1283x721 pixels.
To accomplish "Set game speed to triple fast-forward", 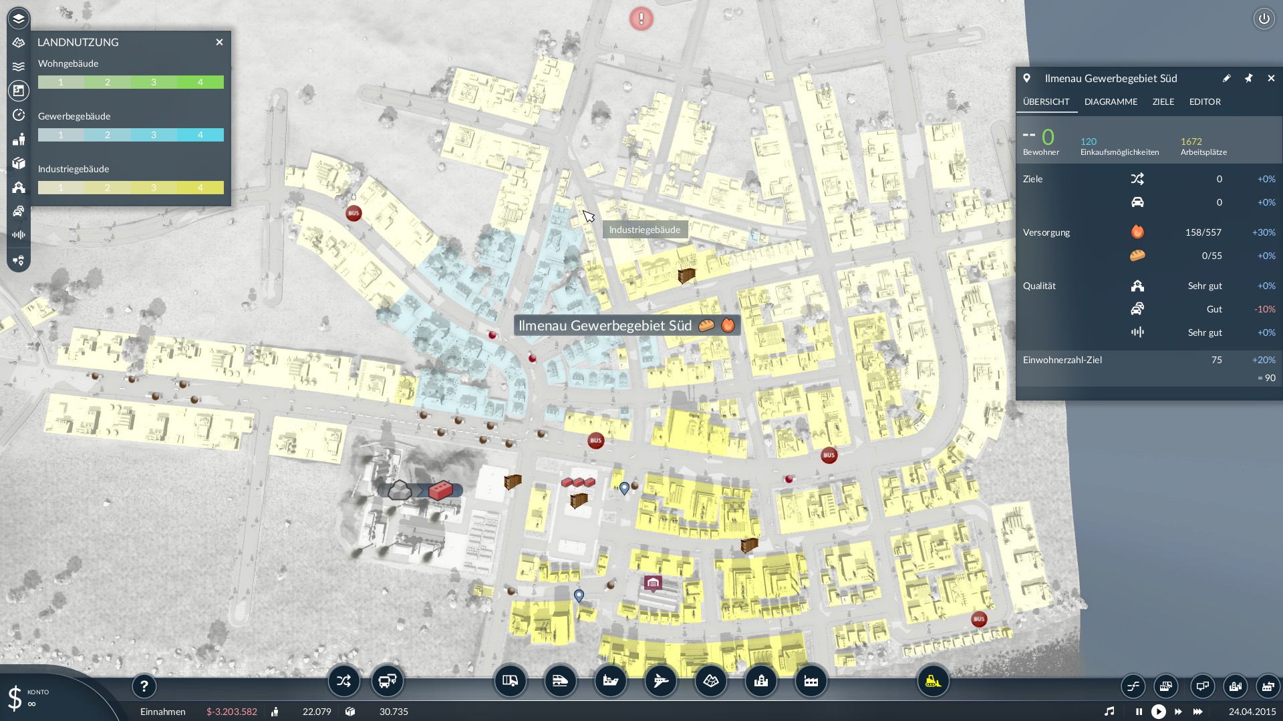I will click(x=1197, y=712).
